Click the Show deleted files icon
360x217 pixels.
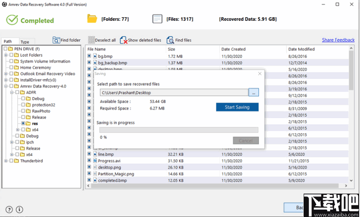pos(124,40)
